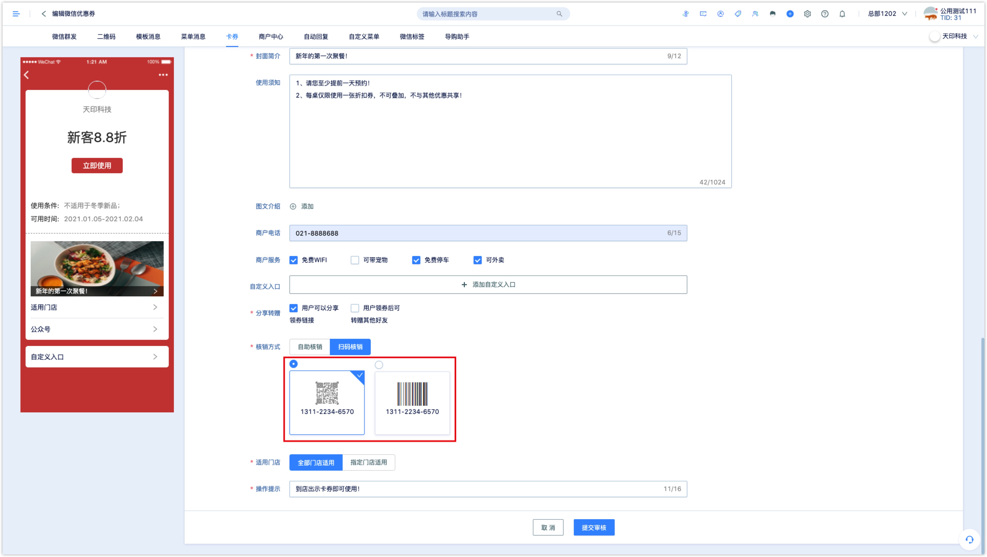Click the 天印科技 round logo in header

935,36
